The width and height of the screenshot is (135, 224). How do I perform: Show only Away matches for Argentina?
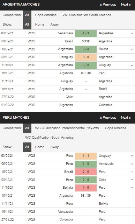coord(54,24)
